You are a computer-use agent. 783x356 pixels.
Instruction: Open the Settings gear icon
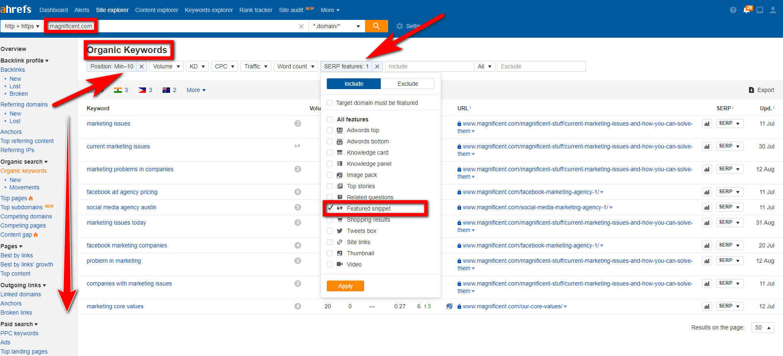coord(399,26)
